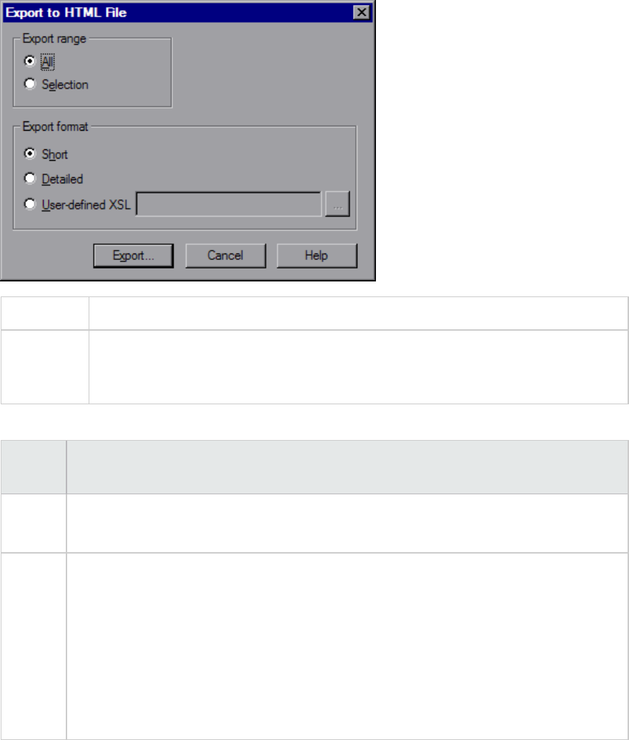Click the Export... button
The image size is (629, 740).
point(133,256)
